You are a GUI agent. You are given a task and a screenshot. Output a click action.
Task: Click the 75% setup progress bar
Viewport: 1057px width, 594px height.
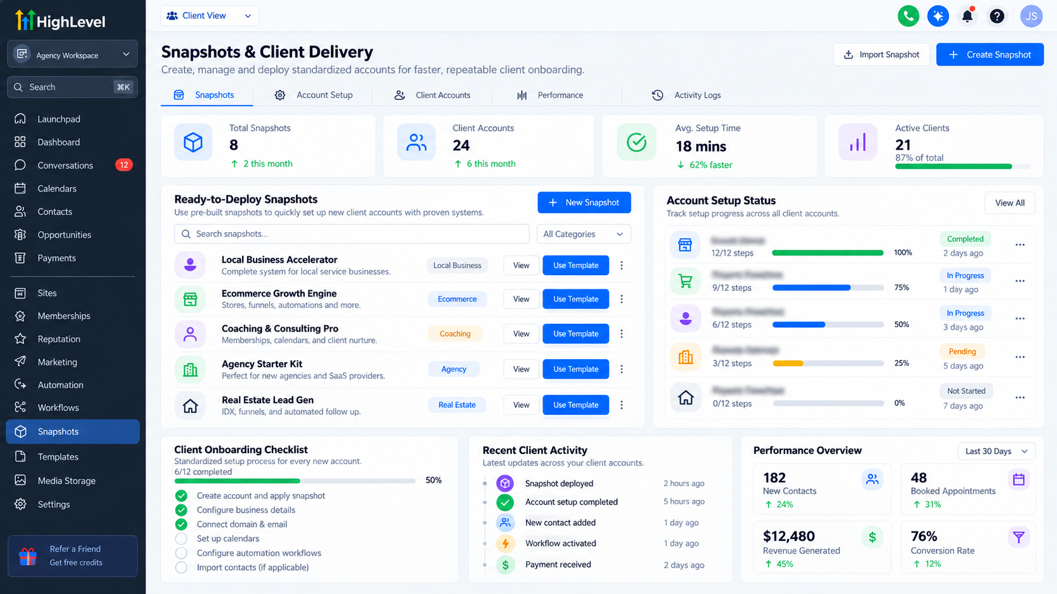point(828,287)
